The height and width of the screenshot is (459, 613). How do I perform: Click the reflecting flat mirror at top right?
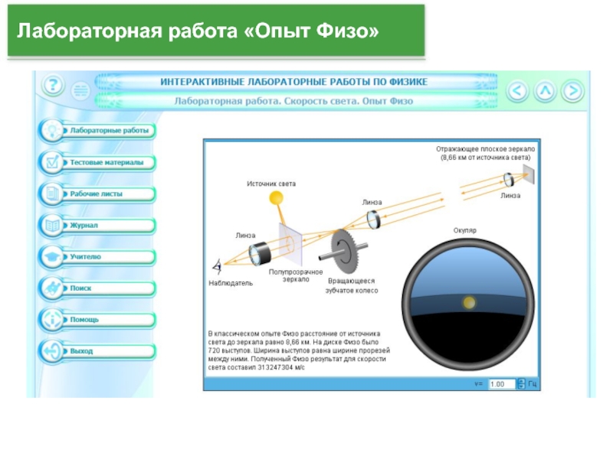529,174
